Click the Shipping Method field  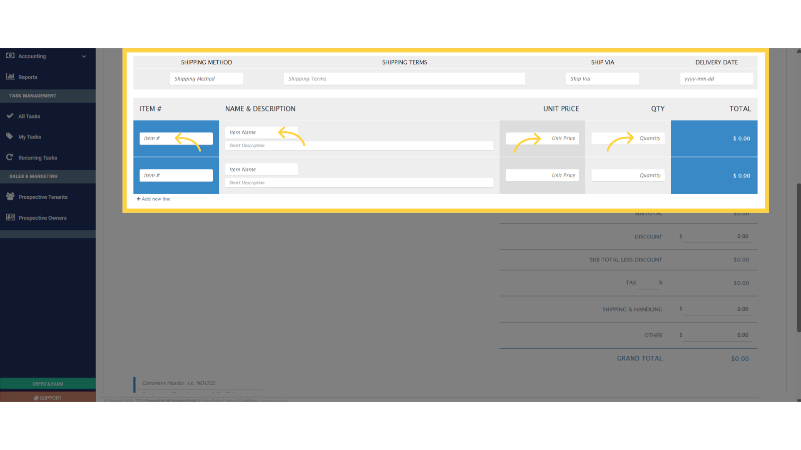tap(206, 78)
